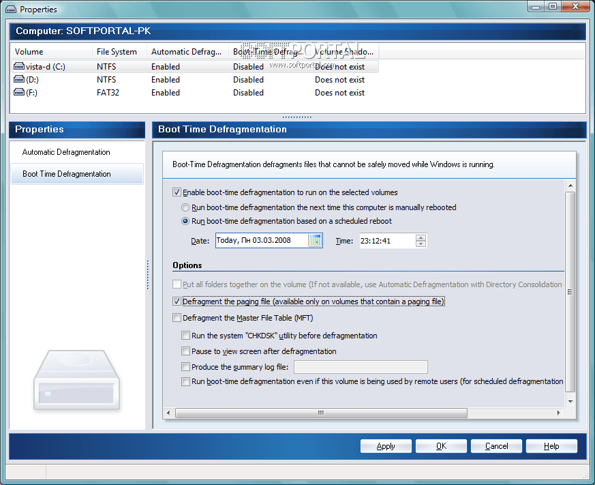This screenshot has width=595, height=485.
Task: Toggle Enable boot-time defragmentation checkbox
Action: point(177,192)
